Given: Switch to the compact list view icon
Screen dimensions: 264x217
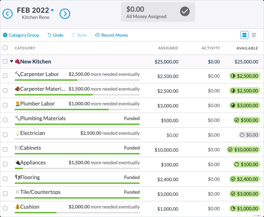Looking at the screenshot, I should (254, 35).
